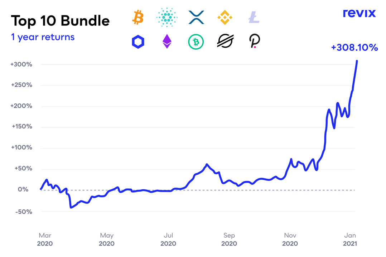Click the Mar 2020 axis label
The height and width of the screenshot is (257, 386).
coord(45,239)
